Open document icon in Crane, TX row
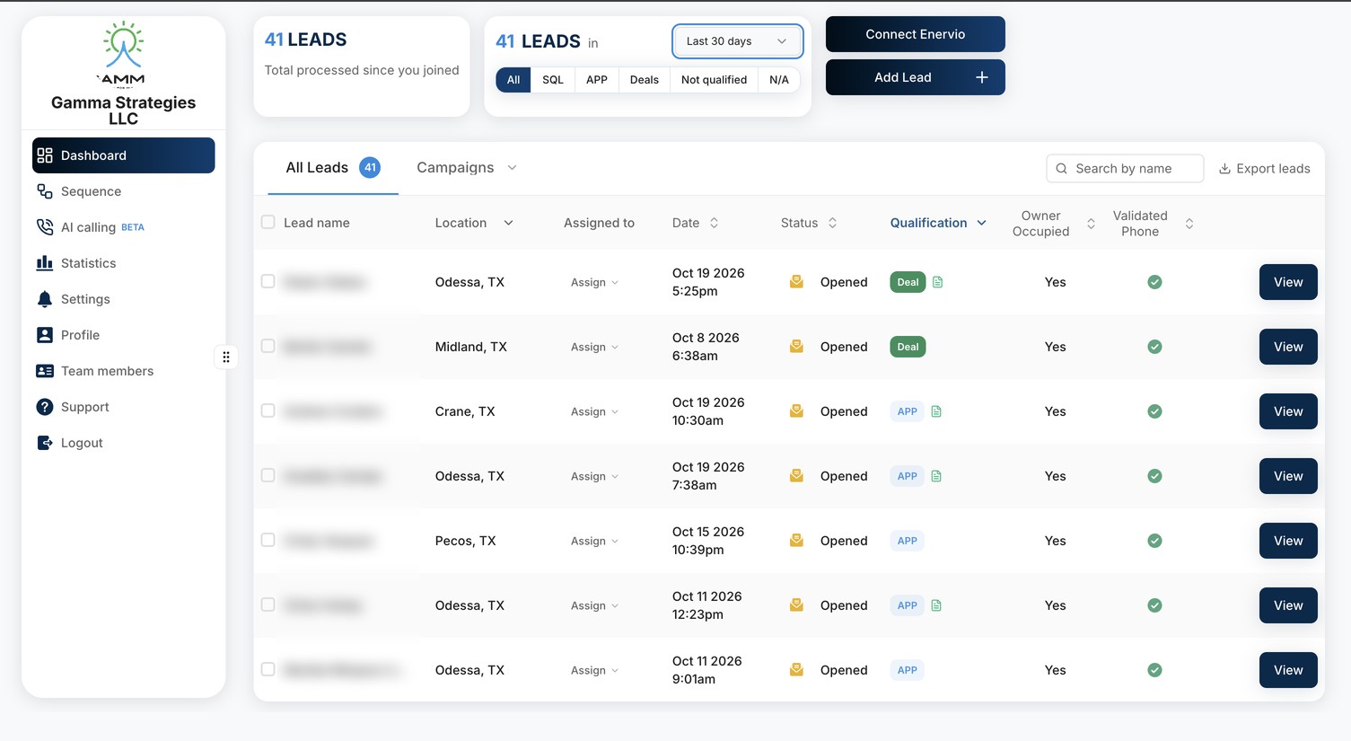The image size is (1351, 741). (x=936, y=411)
